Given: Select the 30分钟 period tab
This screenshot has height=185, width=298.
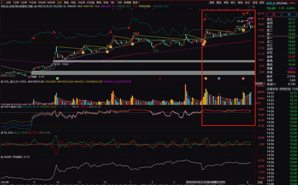Looking at the screenshot, I should pyautogui.click(x=42, y=2).
